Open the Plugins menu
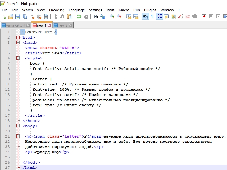227x170 pixels. (x=150, y=10)
